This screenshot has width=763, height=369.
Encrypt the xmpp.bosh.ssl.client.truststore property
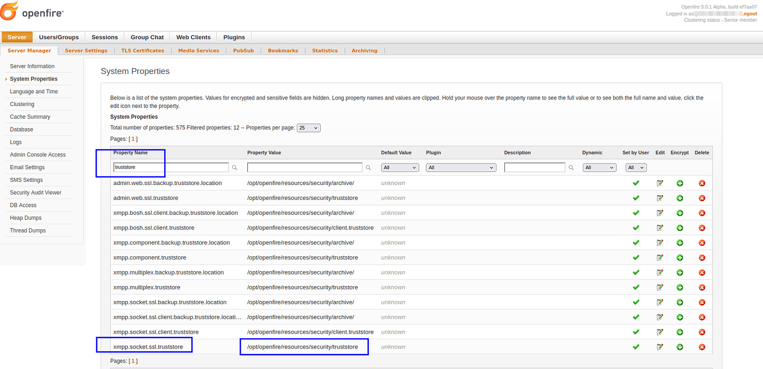[x=680, y=228]
